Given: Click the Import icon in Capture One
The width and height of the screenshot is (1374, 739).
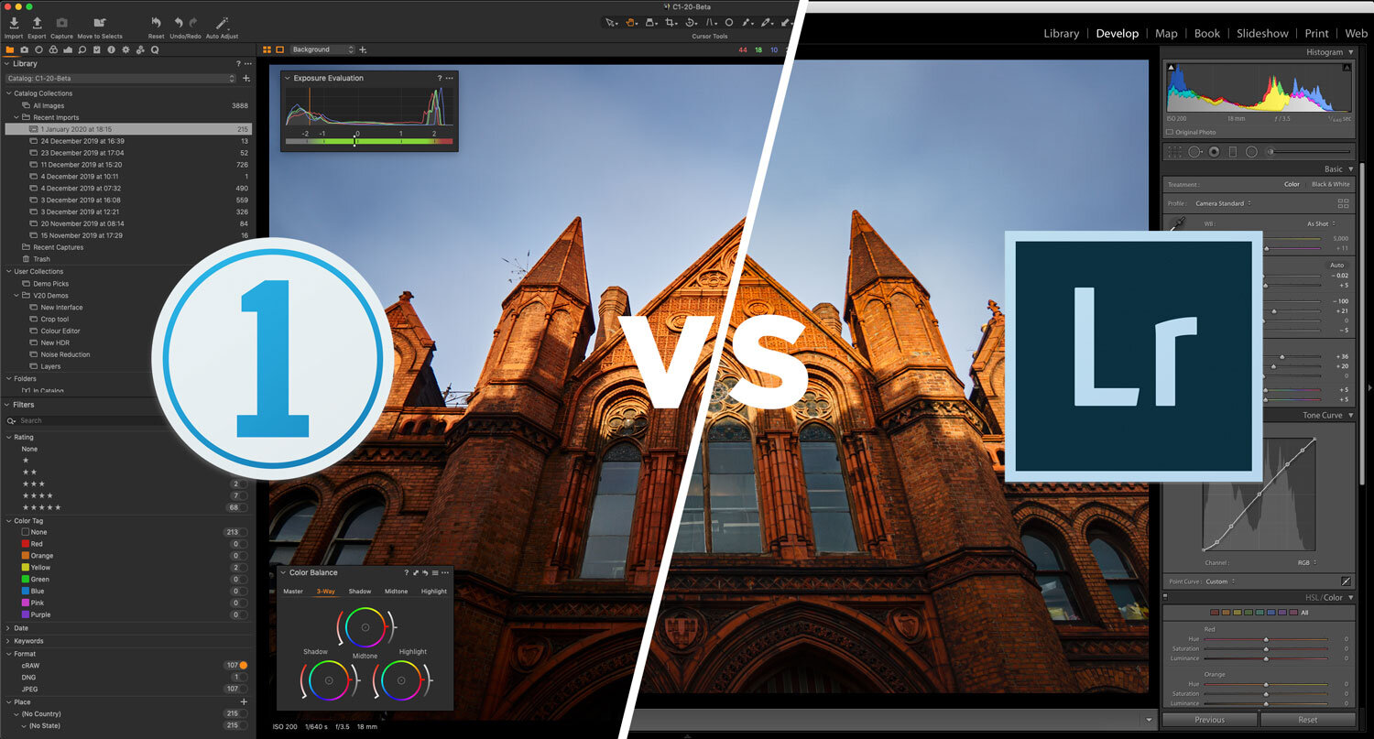Looking at the screenshot, I should click(x=14, y=23).
